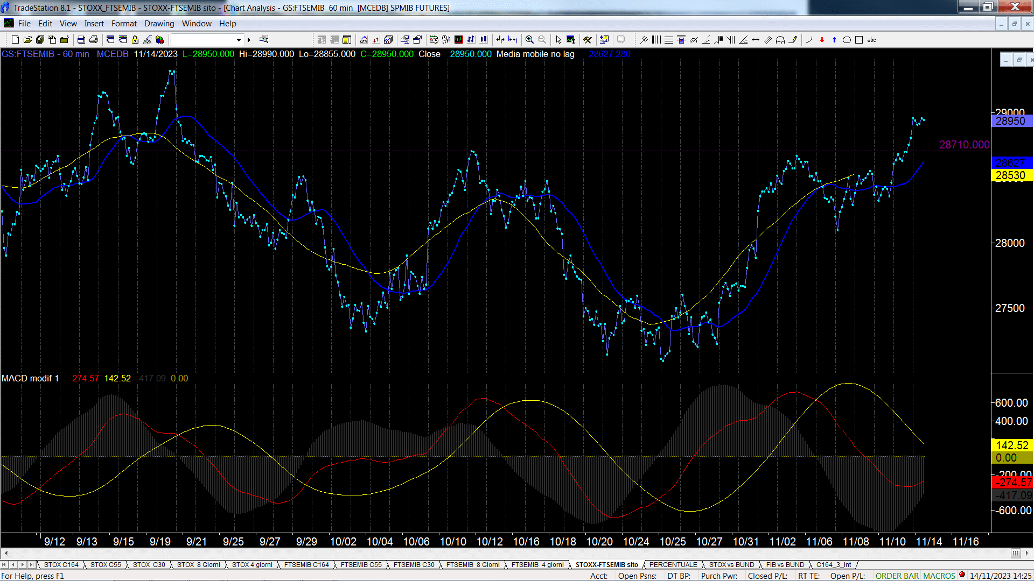Image resolution: width=1034 pixels, height=581 pixels.
Task: Zoom in with the magnifier plus icon
Action: (x=529, y=39)
